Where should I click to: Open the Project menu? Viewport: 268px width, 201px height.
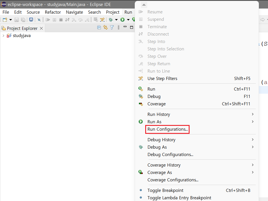coord(113,12)
